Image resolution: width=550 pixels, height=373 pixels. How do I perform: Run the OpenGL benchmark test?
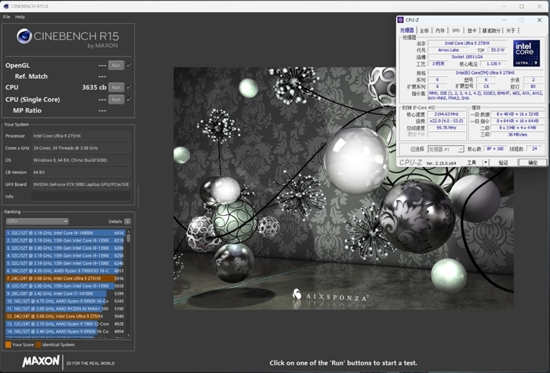pos(116,65)
